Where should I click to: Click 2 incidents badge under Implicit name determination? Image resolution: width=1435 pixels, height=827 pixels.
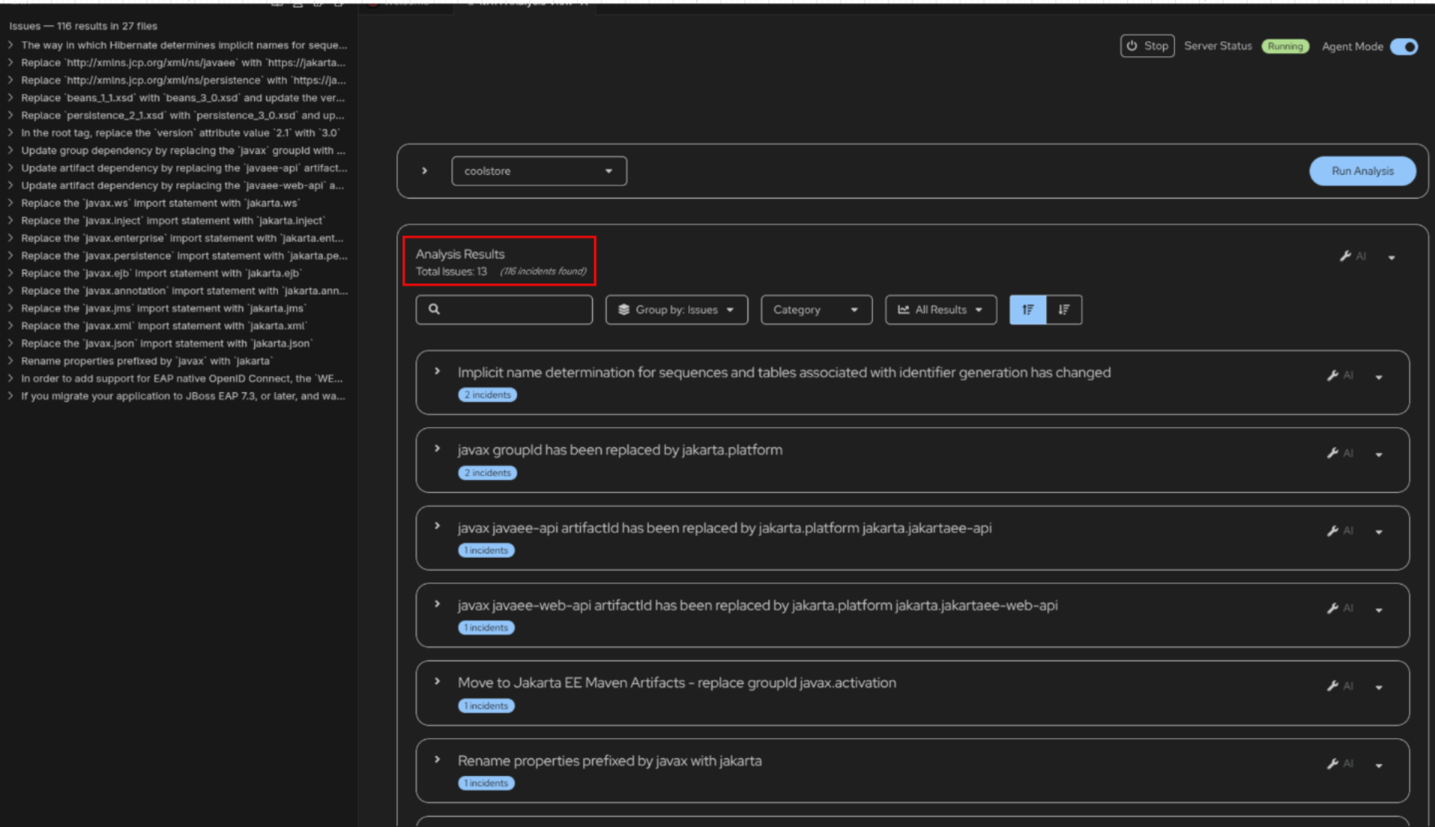click(x=487, y=395)
